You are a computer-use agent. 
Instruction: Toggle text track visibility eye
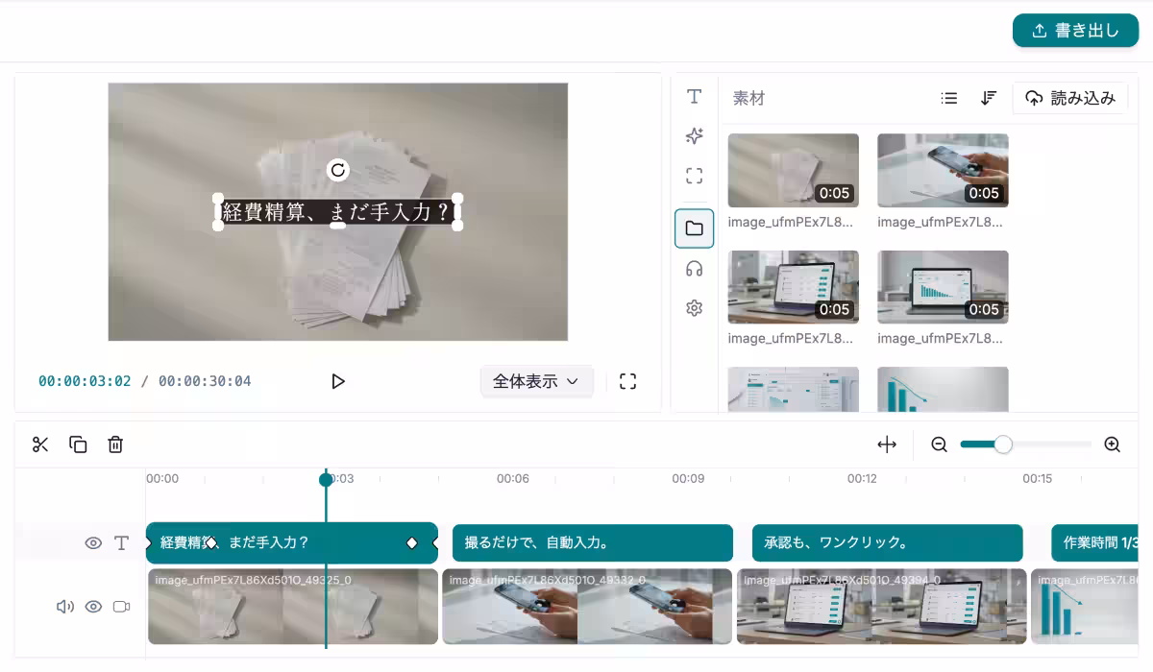coord(93,542)
